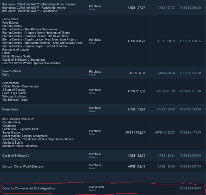
Task: Select wallet balance ARS$ 90.313,14
Action: pos(190,109)
